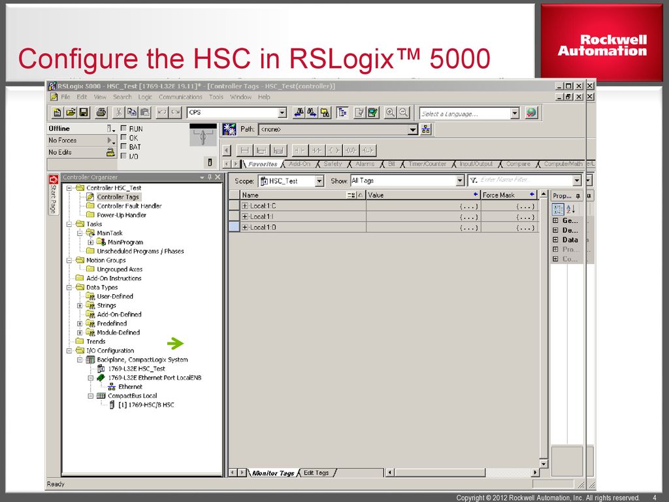
Task: Expand the Local:1:O tag
Action: tap(245, 227)
